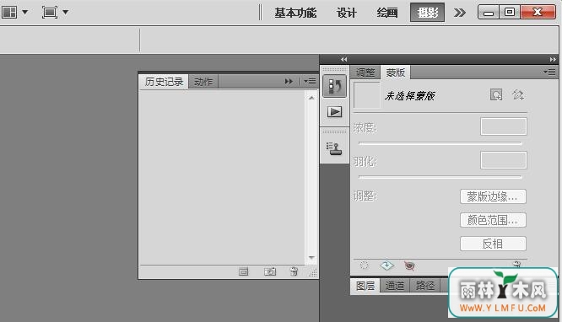Select the 摄影 workspace button
This screenshot has width=562, height=322.
pyautogui.click(x=427, y=13)
